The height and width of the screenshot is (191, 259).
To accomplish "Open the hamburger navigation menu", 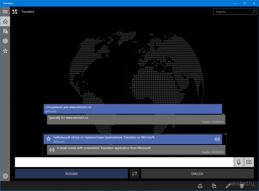I will (5, 12).
